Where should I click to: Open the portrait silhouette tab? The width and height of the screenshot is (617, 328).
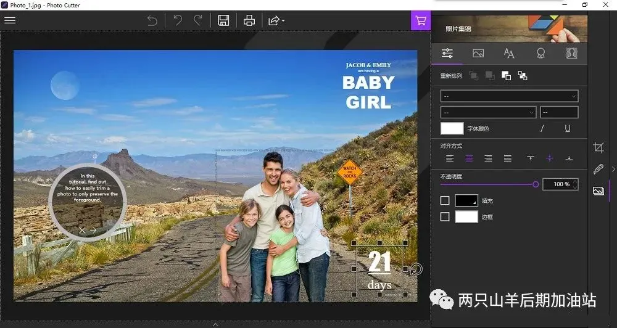(x=571, y=53)
